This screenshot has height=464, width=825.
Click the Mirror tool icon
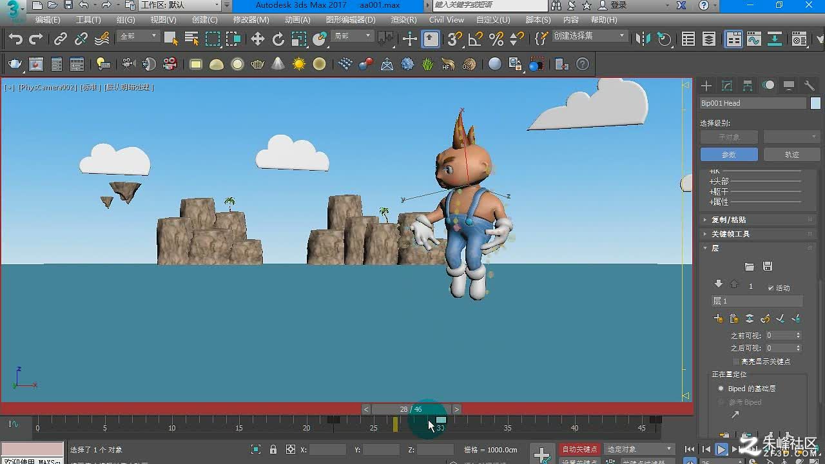(x=643, y=39)
